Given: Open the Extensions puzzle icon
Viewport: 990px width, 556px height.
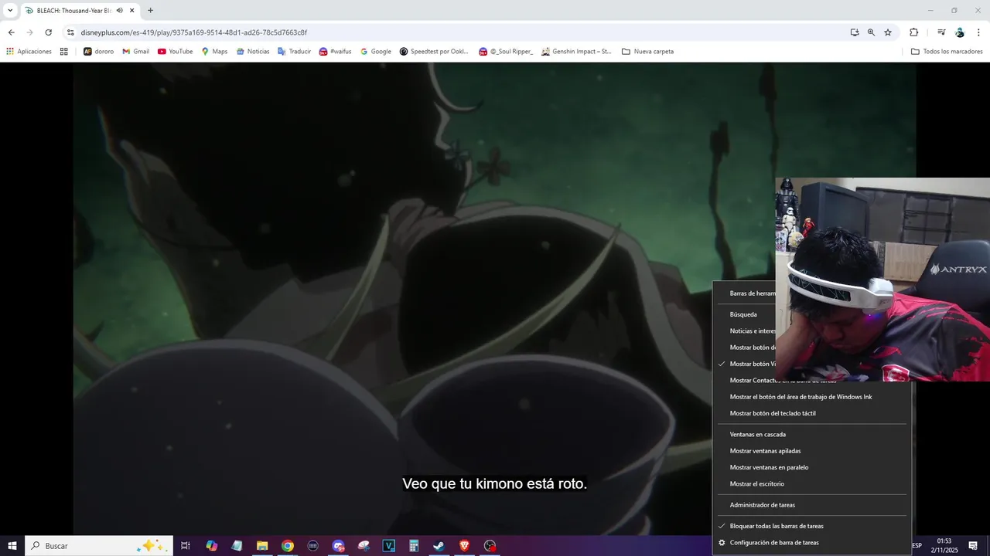Looking at the screenshot, I should pos(914,32).
